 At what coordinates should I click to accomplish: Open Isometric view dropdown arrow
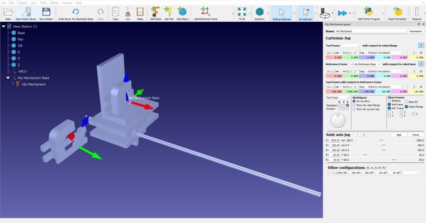[x=268, y=13]
